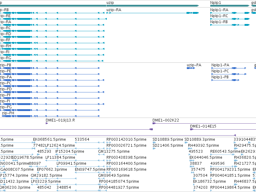Choose the zip-PG protein label

coord(6,107)
